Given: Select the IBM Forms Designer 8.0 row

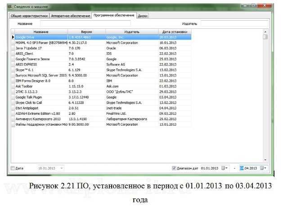Looking at the screenshot, I should click(x=103, y=81).
